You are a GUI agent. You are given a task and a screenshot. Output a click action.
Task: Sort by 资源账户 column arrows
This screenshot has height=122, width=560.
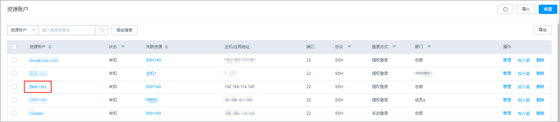(50, 47)
